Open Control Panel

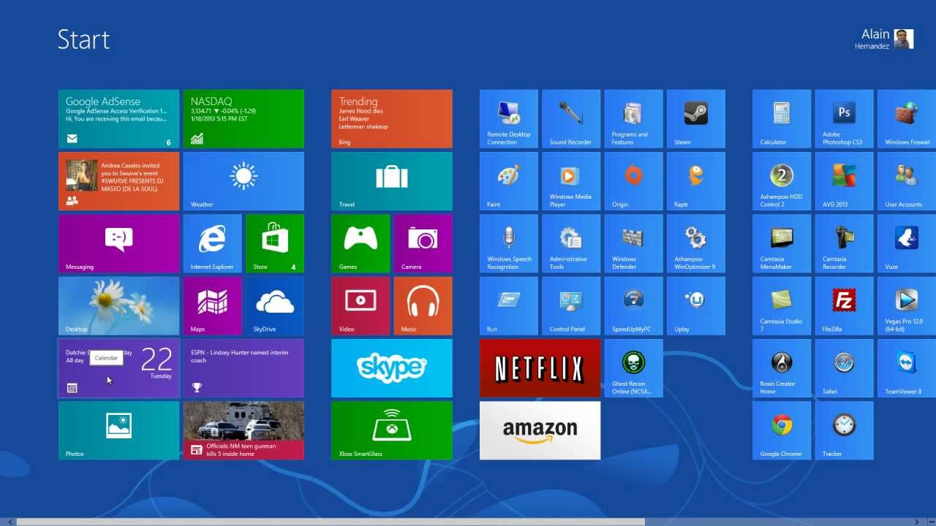point(571,306)
